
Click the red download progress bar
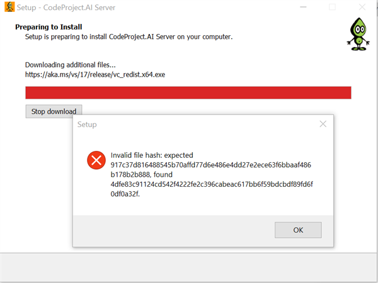[x=188, y=92]
